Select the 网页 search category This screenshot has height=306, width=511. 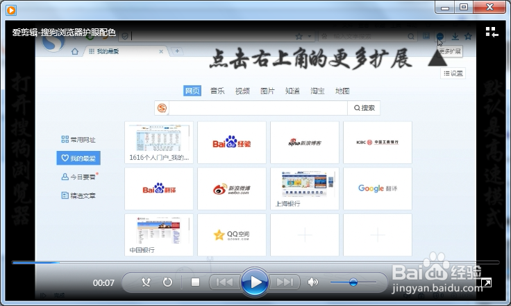point(192,91)
